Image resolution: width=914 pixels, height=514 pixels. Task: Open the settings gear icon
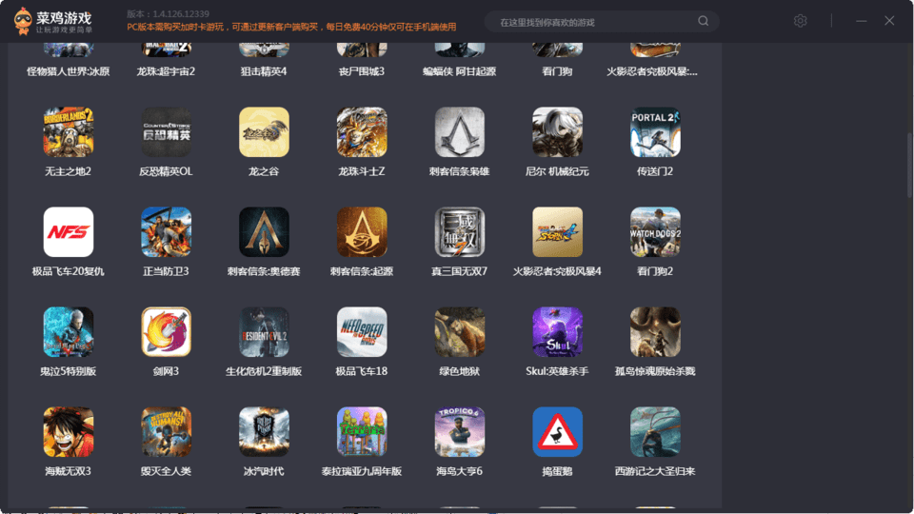click(x=801, y=21)
